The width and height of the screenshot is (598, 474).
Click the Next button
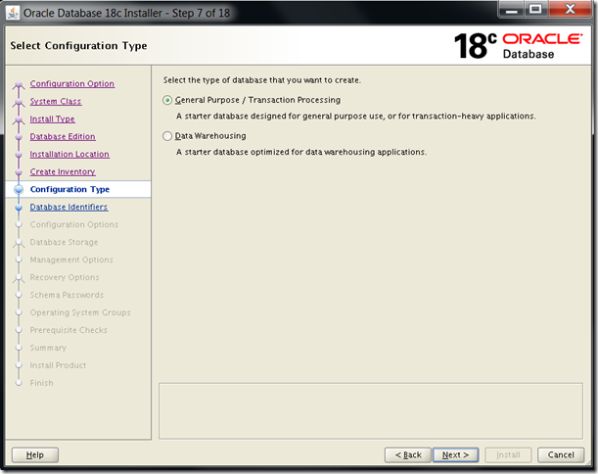[x=455, y=454]
